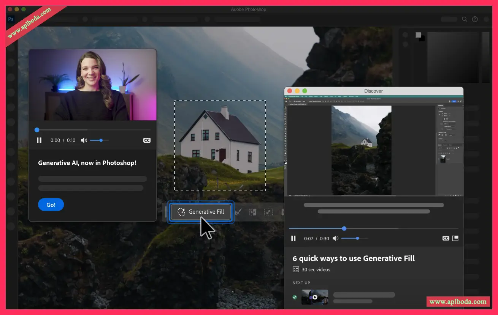Click the Discover video progress bar handle
Screen dimensions: 498x315
tap(344, 228)
